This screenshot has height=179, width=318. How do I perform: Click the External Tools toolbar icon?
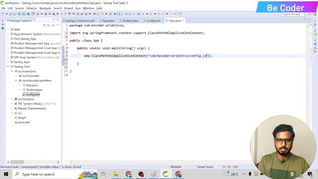[54, 14]
